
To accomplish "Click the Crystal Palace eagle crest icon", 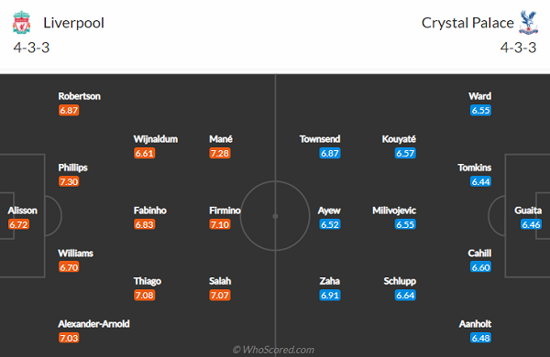I will 528,22.
